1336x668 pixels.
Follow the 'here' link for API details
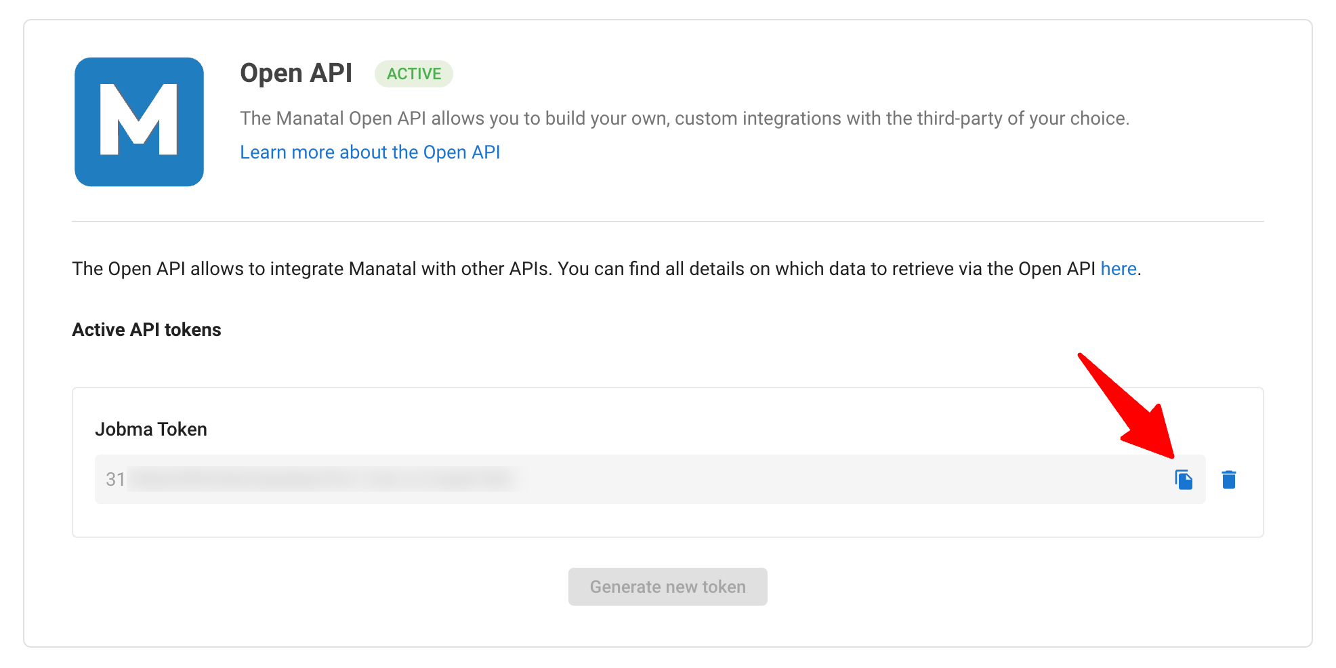click(1118, 269)
